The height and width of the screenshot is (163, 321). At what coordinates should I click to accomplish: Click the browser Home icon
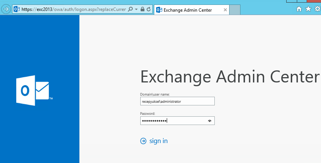[299, 9]
